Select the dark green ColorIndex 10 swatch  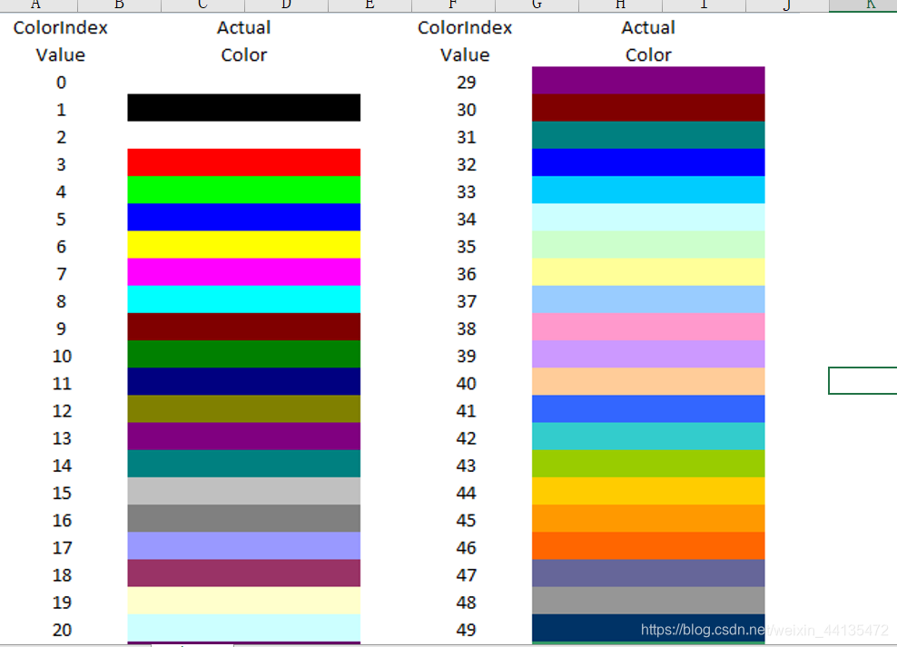coord(243,355)
